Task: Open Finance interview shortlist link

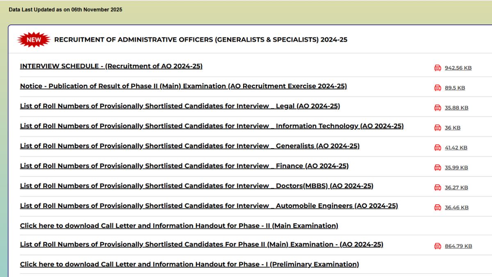Action: pos(184,166)
